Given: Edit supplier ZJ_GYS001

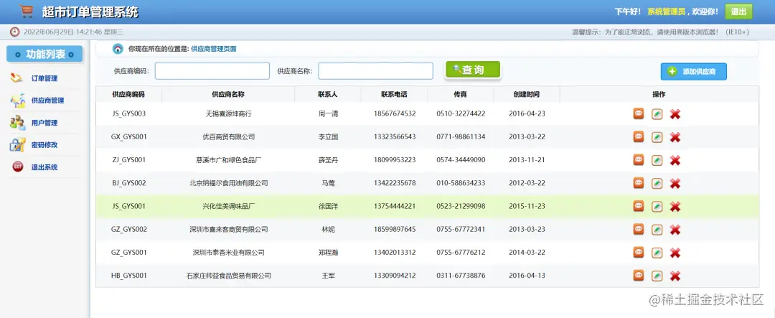Looking at the screenshot, I should click(x=657, y=160).
